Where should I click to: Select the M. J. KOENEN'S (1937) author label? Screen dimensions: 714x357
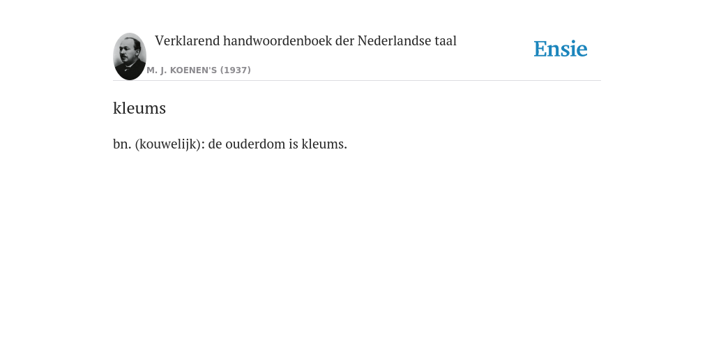pos(199,70)
